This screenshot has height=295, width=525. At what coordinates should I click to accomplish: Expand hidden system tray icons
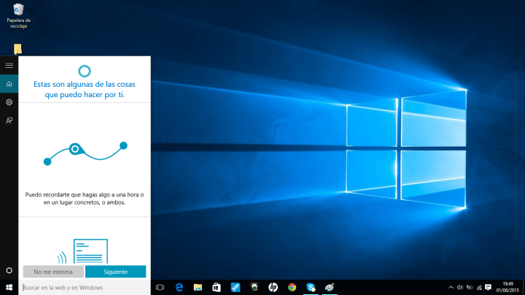pos(450,288)
